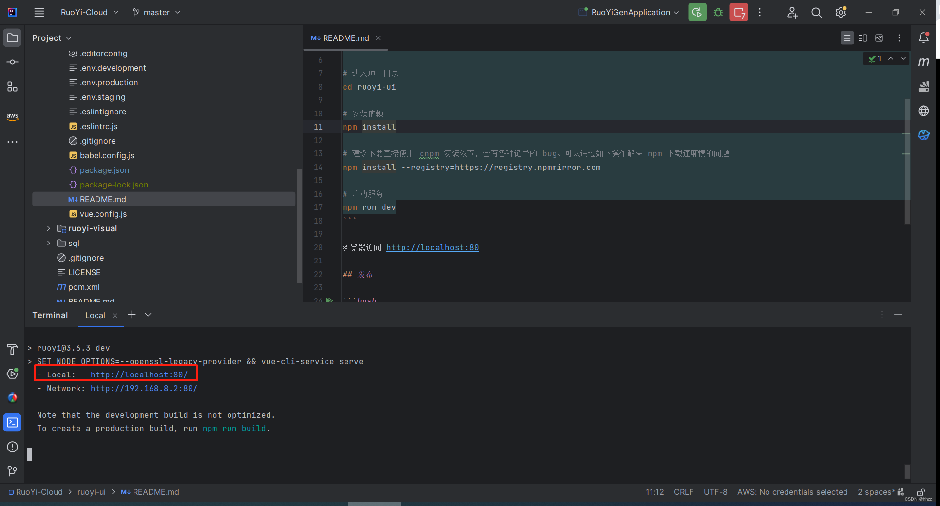Activate the Terminal tool window icon
Screen dimensions: 940x506
12,422
